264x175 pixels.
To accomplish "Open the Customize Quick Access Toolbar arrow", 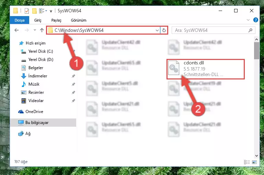I will [51, 11].
